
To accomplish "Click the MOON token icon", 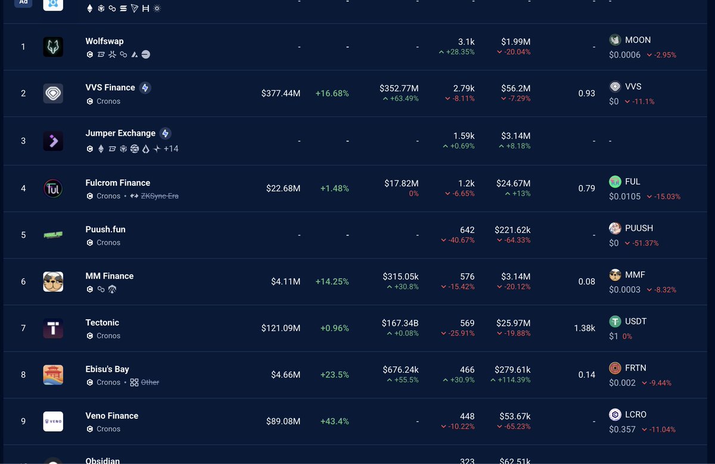I will click(615, 40).
